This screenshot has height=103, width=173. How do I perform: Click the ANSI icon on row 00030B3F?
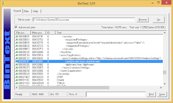click(16, 36)
